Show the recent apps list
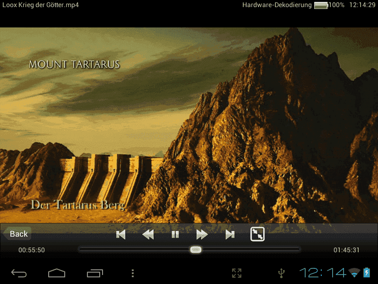 [x=95, y=273]
